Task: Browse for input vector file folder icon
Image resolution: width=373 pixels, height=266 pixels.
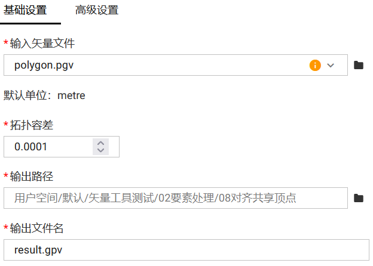Action: (359, 65)
